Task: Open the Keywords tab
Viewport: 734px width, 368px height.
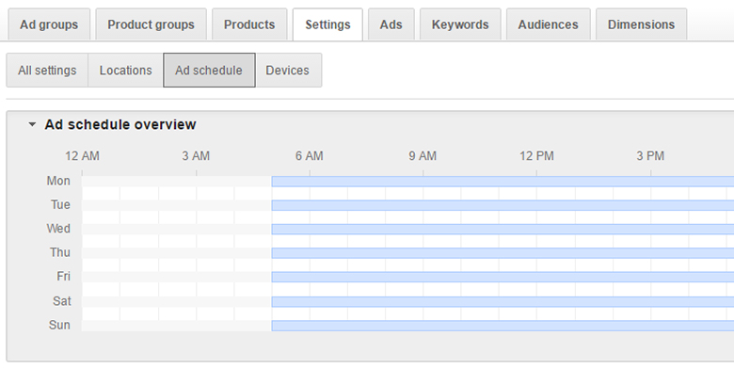Action: (460, 24)
